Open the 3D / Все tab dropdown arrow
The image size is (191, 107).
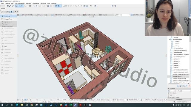click(x=129, y=15)
